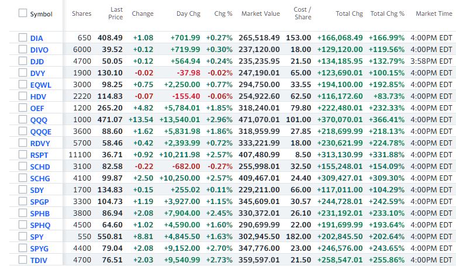Enable the checkbox beside SCHD
Screen dimensions: 456x266
23,167
